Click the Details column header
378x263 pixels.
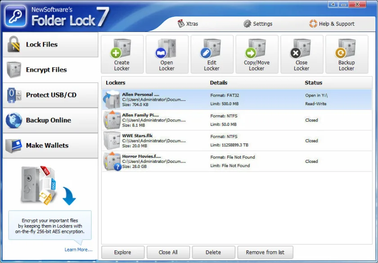click(218, 83)
